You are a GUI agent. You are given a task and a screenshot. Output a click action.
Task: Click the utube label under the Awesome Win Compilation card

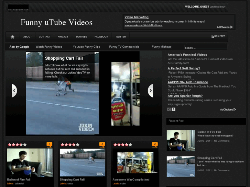tap(123, 184)
